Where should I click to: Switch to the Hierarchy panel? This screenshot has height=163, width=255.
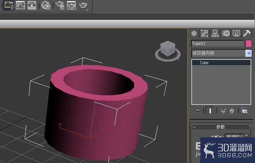pyautogui.click(x=215, y=33)
